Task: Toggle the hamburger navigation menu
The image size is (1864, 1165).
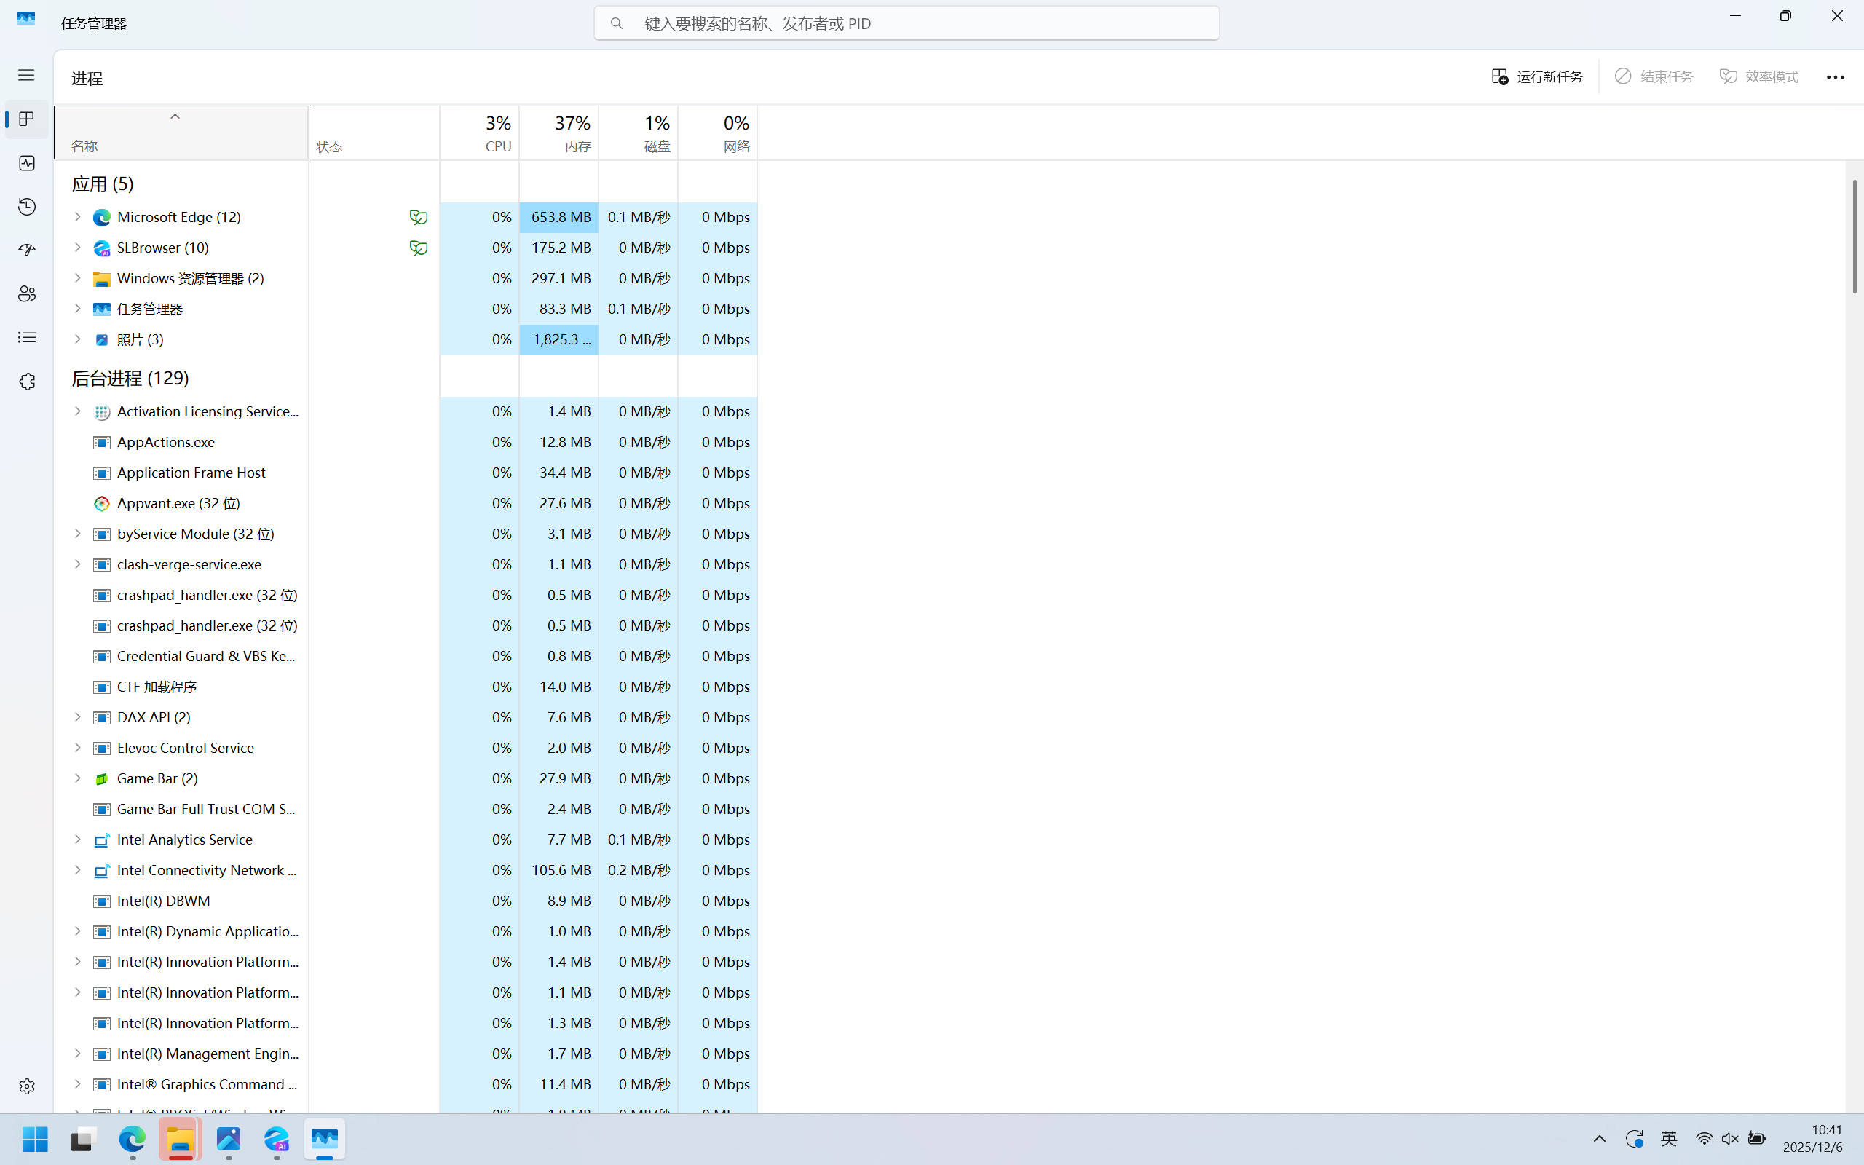Action: point(26,75)
